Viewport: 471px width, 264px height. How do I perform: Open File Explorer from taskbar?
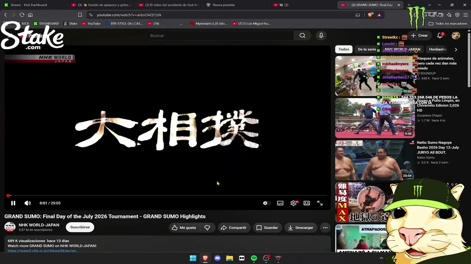(x=230, y=258)
